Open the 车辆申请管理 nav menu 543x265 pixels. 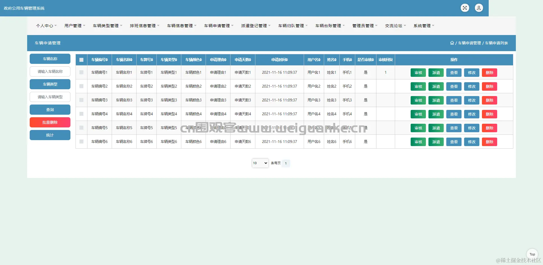pyautogui.click(x=219, y=26)
